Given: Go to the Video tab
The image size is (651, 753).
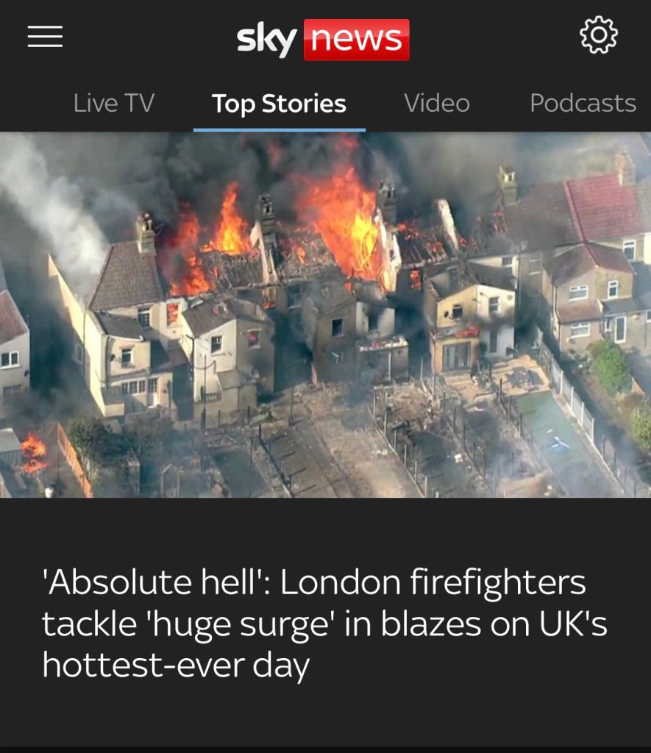Looking at the screenshot, I should (x=437, y=103).
